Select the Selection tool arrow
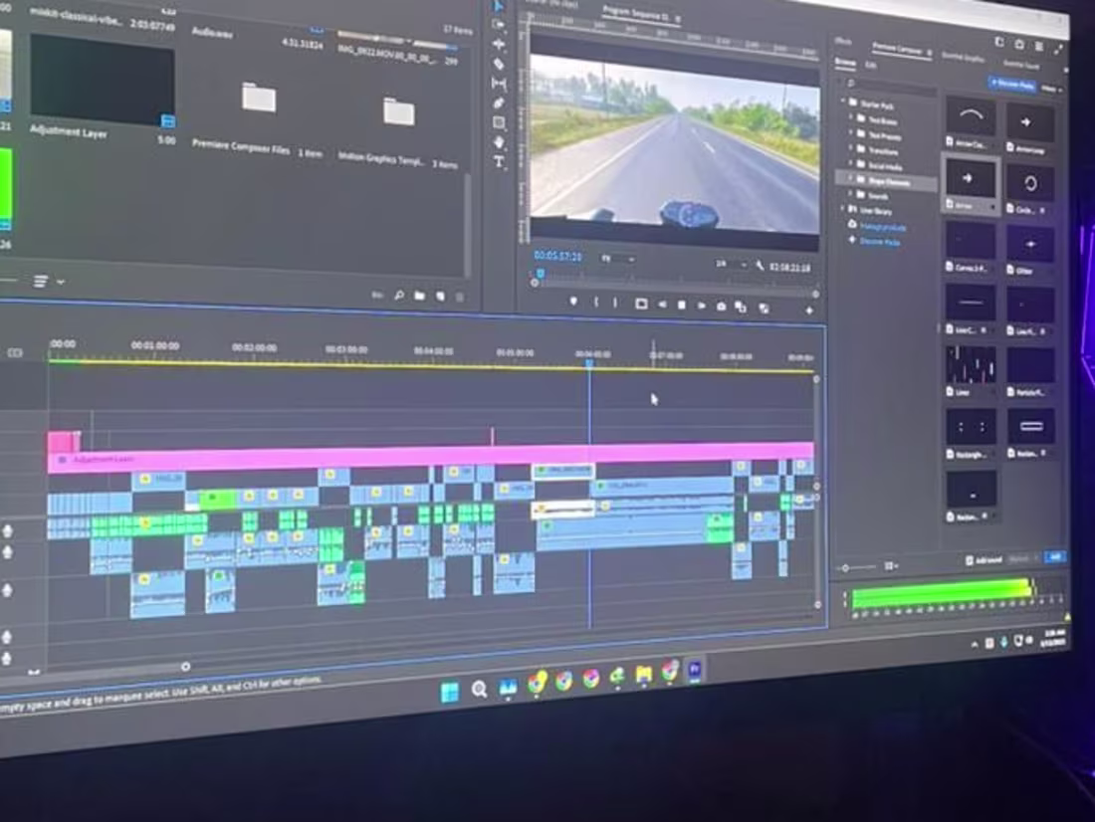Viewport: 1095px width, 822px height. [499, 6]
